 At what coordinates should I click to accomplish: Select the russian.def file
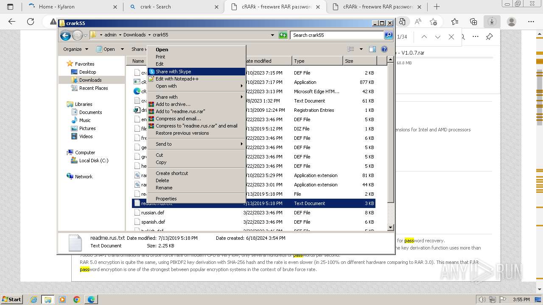[x=152, y=213]
